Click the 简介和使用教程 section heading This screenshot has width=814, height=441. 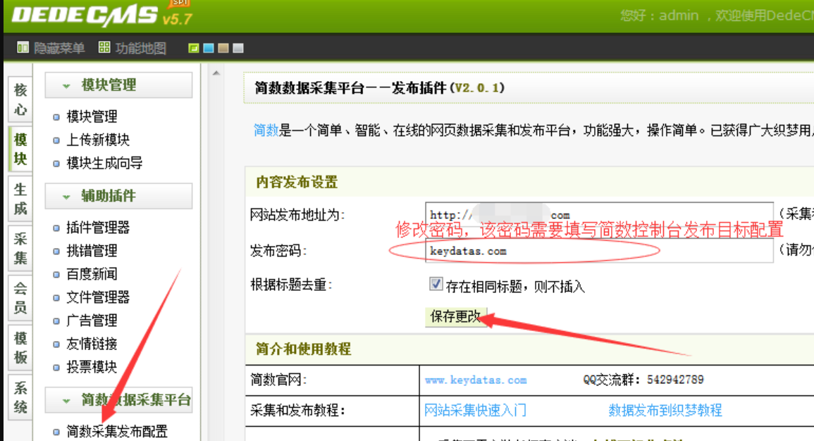(x=304, y=349)
